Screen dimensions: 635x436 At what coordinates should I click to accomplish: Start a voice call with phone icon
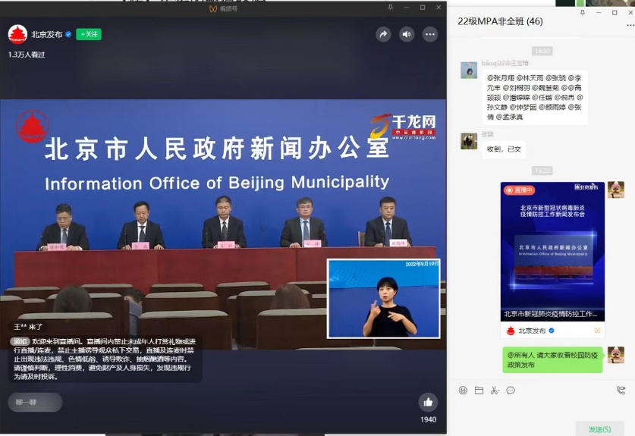tap(621, 391)
